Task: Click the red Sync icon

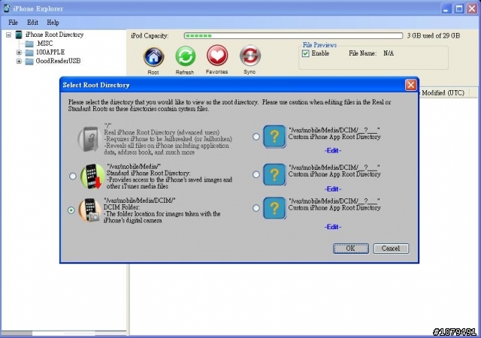Action: click(x=250, y=56)
